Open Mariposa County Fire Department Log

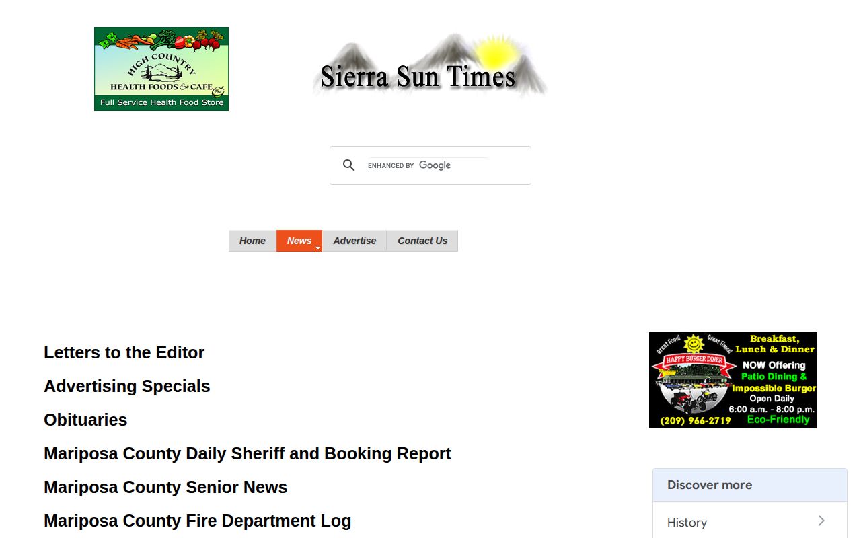pyautogui.click(x=197, y=521)
